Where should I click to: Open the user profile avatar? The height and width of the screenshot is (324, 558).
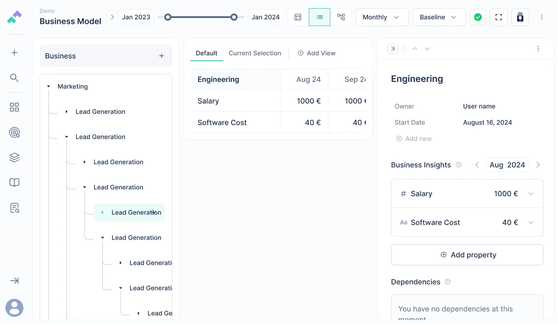pyautogui.click(x=14, y=308)
